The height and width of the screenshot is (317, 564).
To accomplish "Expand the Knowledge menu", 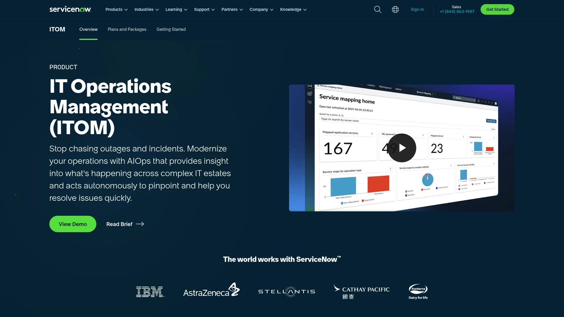I will click(x=293, y=9).
